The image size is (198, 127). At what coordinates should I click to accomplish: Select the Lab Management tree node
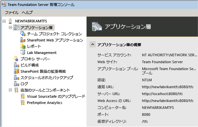[x=42, y=53]
